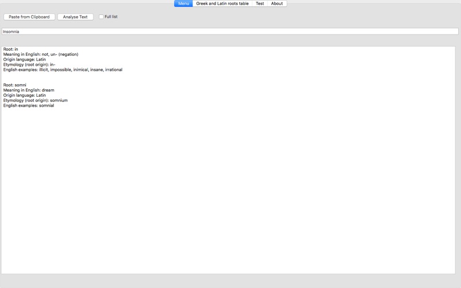Open the Test tab
The height and width of the screenshot is (288, 461).
pos(260,3)
